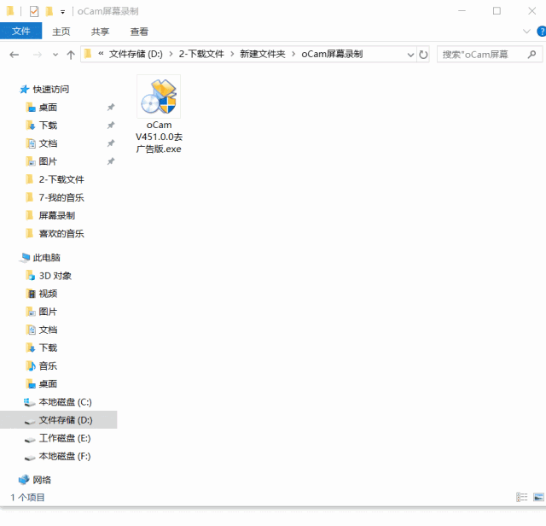Click the magnifier search icon
This screenshot has height=526, width=546.
pyautogui.click(x=531, y=55)
